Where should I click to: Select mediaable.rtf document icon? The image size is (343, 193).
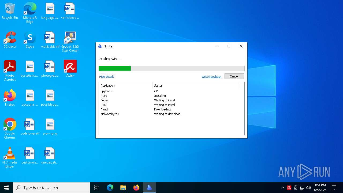click(50, 40)
